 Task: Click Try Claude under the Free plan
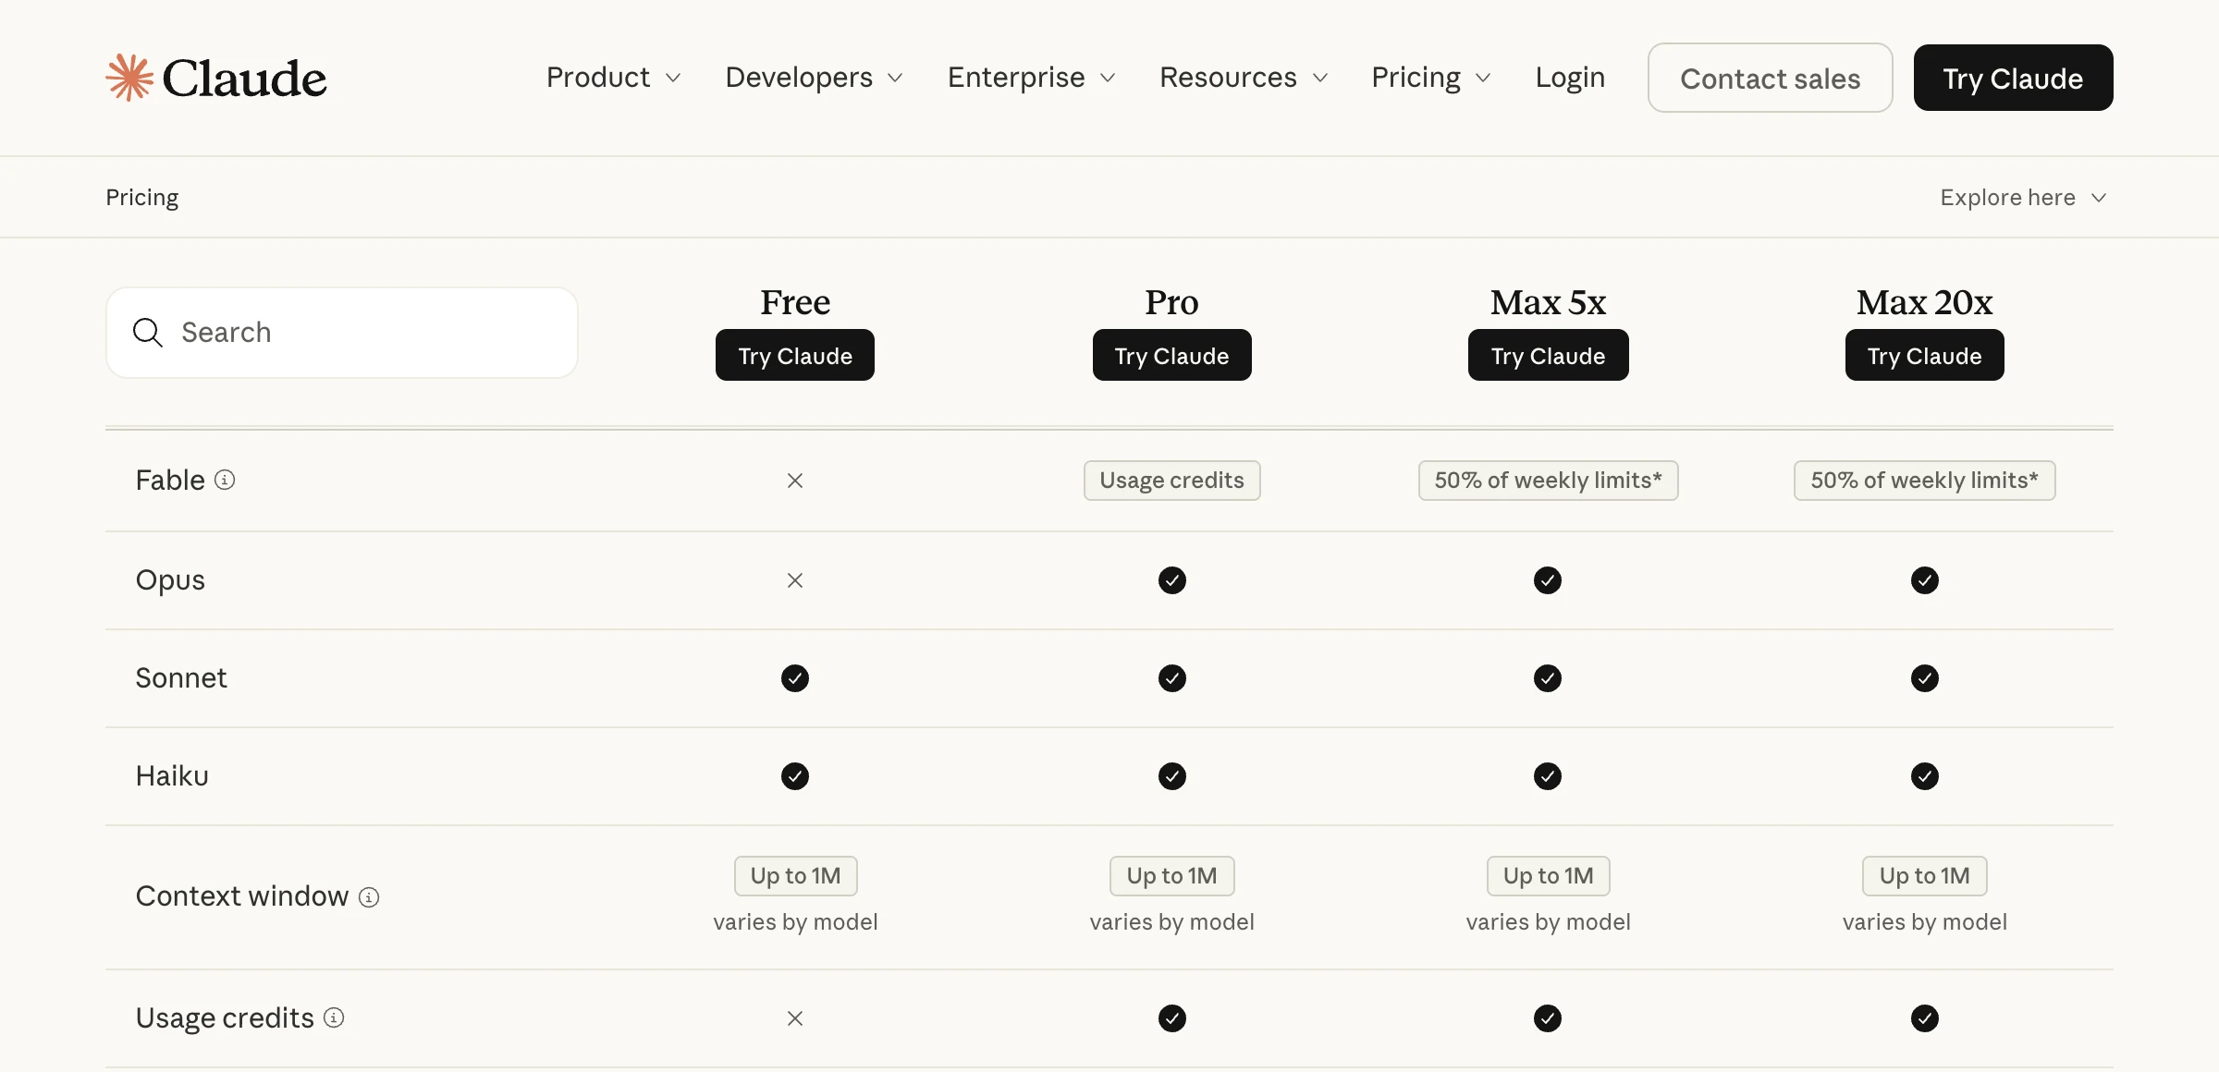click(795, 355)
